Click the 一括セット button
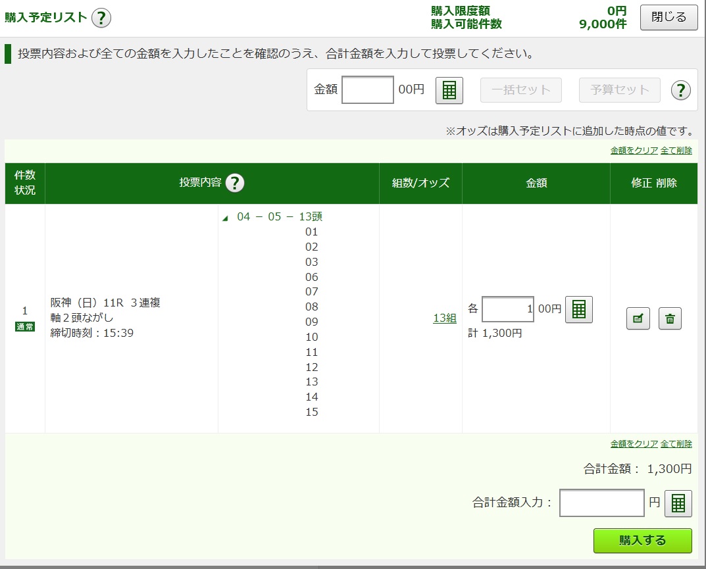706x569 pixels. (520, 90)
